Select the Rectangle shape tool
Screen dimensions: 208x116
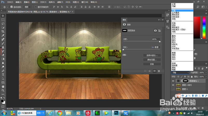pyautogui.click(x=3, y=82)
